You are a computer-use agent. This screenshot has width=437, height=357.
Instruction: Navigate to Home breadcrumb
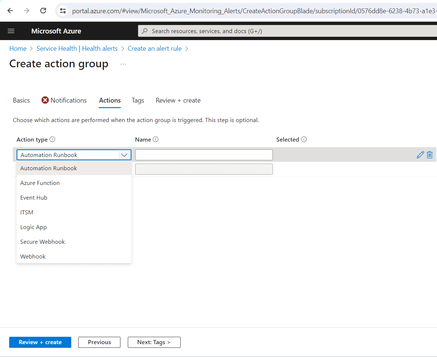pos(18,49)
